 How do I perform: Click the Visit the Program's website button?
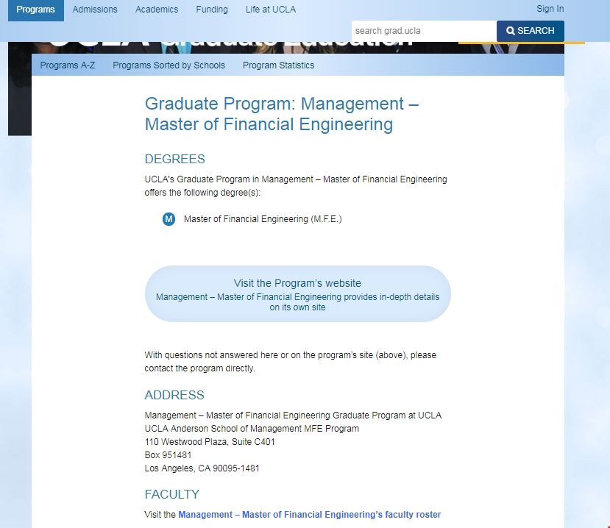pyautogui.click(x=297, y=294)
